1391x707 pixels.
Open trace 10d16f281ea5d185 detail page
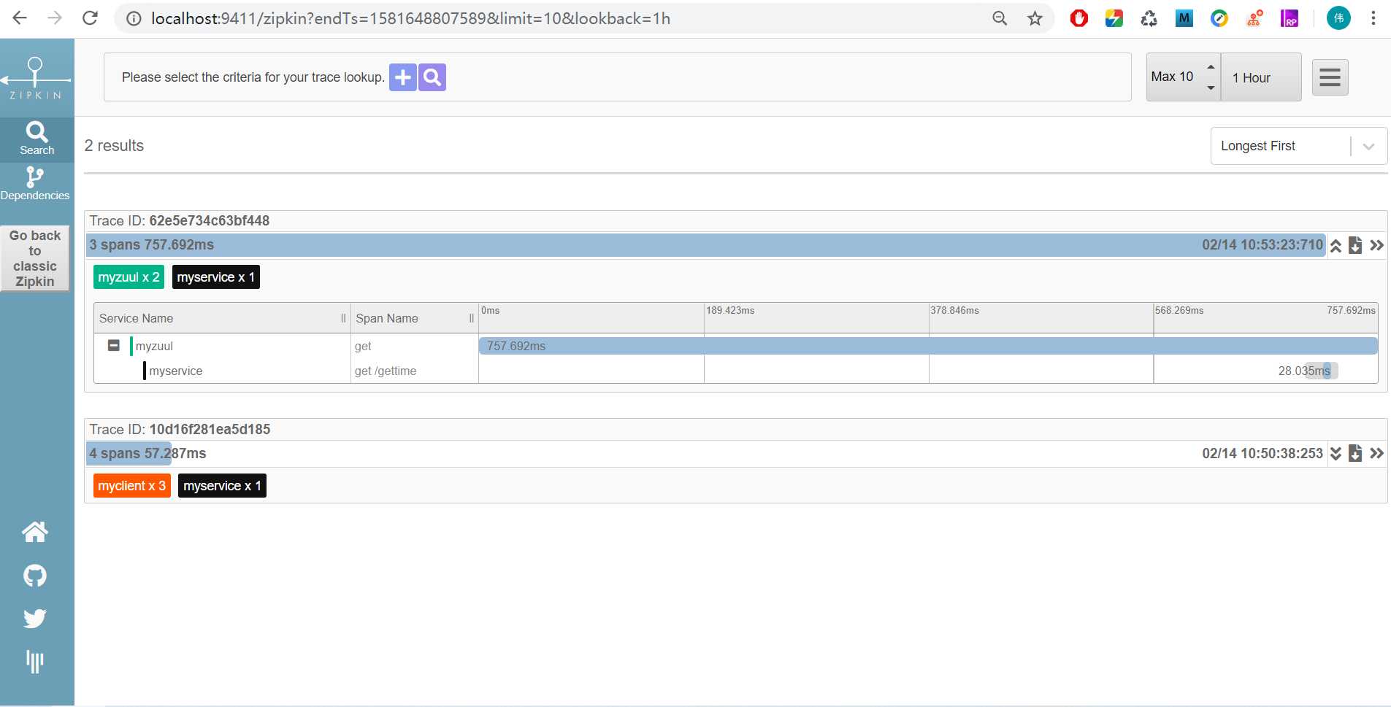click(1377, 453)
